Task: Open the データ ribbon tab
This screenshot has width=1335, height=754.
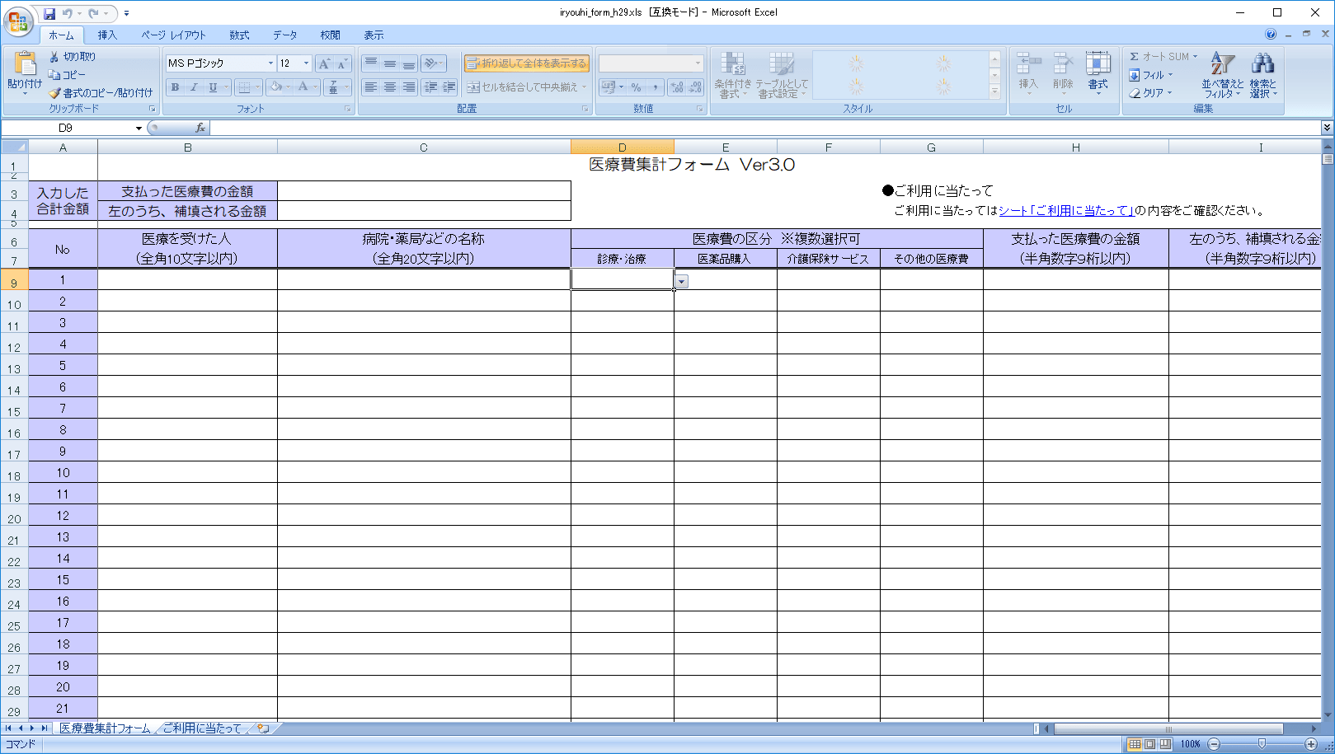Action: pyautogui.click(x=285, y=35)
